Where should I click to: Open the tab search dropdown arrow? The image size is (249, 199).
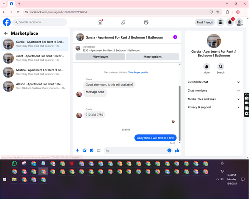point(4,4)
